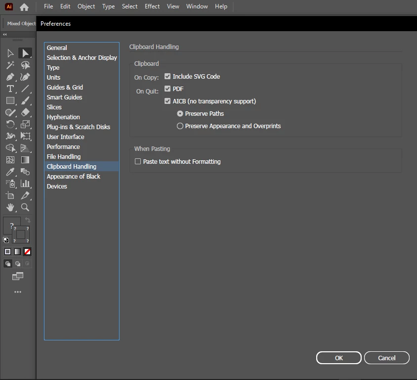Select the Width/Warp tool
Image resolution: width=417 pixels, height=380 pixels.
click(10, 136)
